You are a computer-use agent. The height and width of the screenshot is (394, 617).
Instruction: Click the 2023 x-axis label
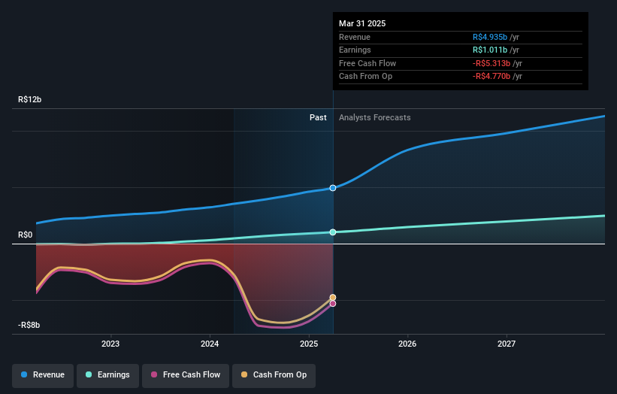click(110, 344)
